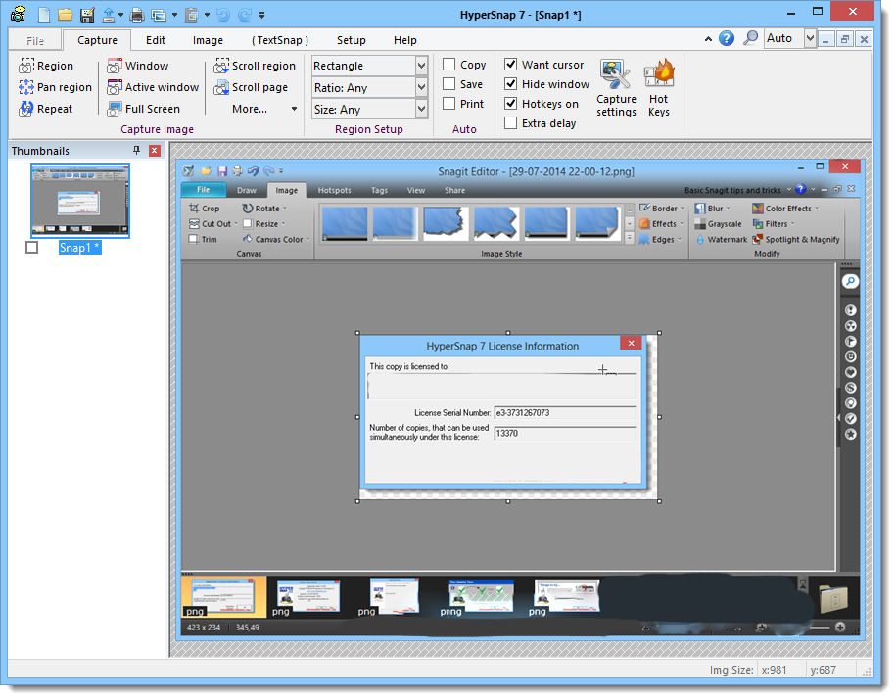Enable Extra delay option
This screenshot has height=700, width=896.
(511, 122)
